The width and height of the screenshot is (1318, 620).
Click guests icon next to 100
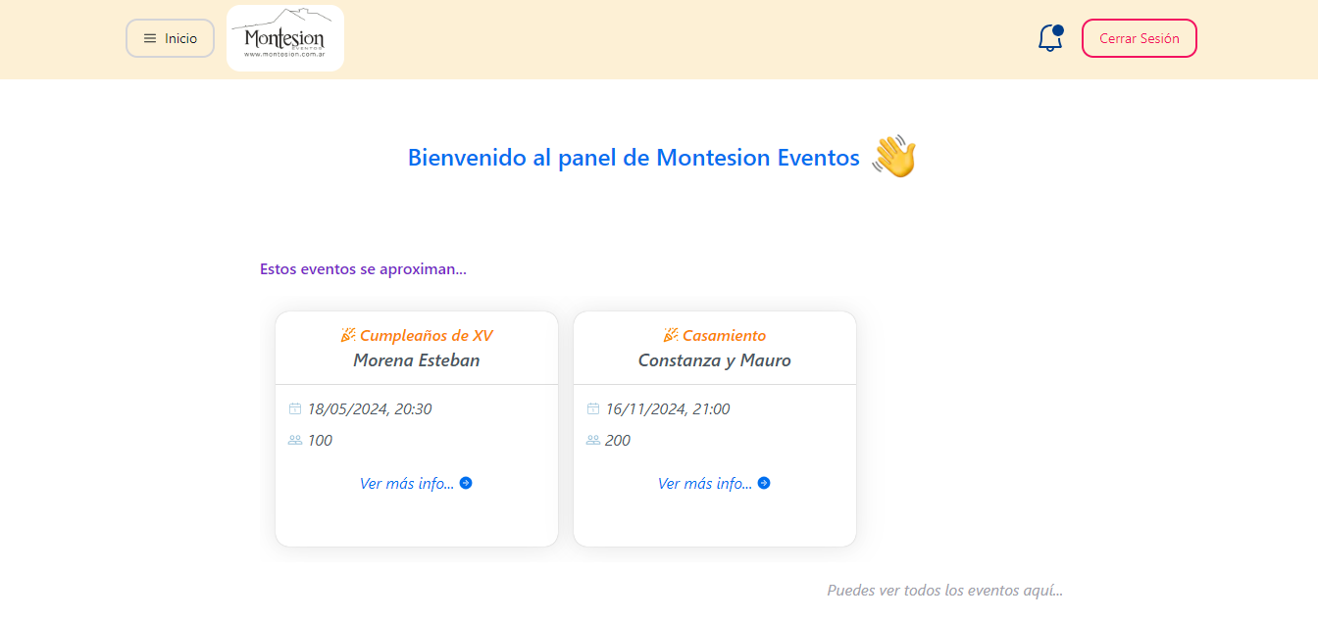pos(295,440)
